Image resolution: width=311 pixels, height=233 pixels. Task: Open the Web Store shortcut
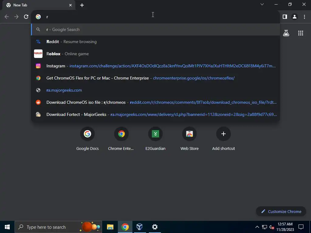(x=190, y=139)
